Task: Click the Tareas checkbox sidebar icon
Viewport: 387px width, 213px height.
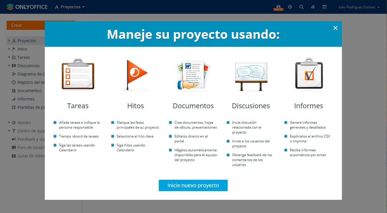Action: pos(14,57)
